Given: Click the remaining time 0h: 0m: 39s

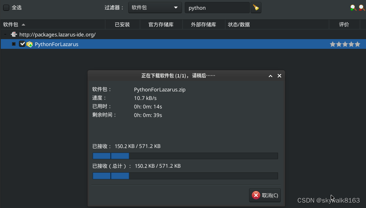Looking at the screenshot, I should [148, 115].
